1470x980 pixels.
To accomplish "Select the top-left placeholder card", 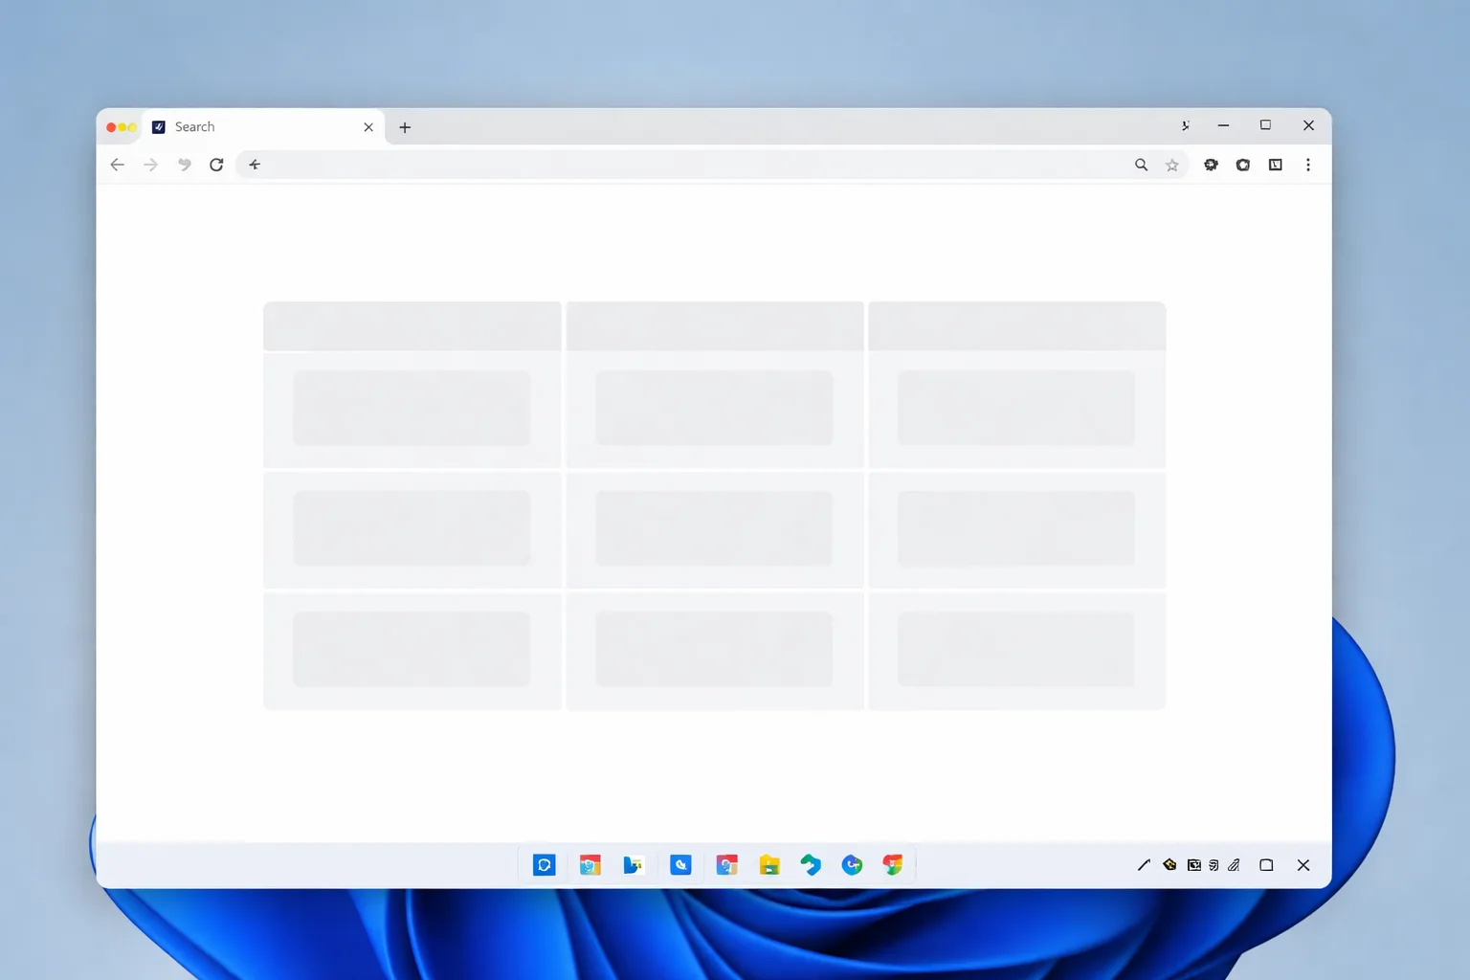I will [412, 408].
